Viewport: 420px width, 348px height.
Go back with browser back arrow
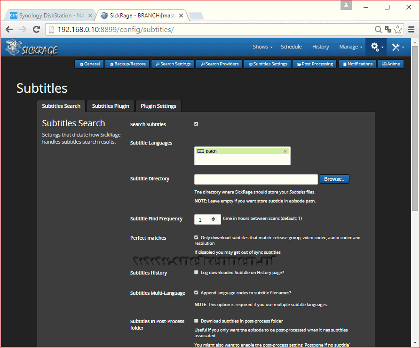[x=9, y=30]
